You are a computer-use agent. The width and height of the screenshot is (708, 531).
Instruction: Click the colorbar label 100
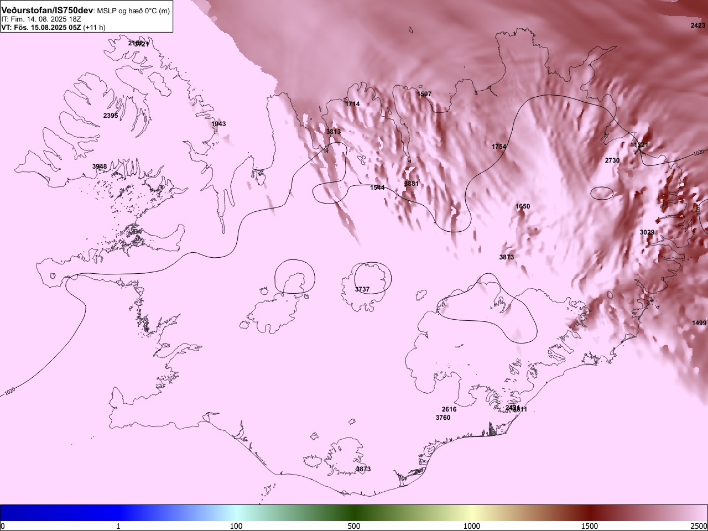(x=236, y=526)
